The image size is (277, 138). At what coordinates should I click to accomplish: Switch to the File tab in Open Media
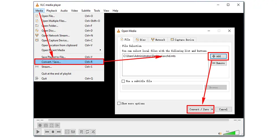click(125, 39)
